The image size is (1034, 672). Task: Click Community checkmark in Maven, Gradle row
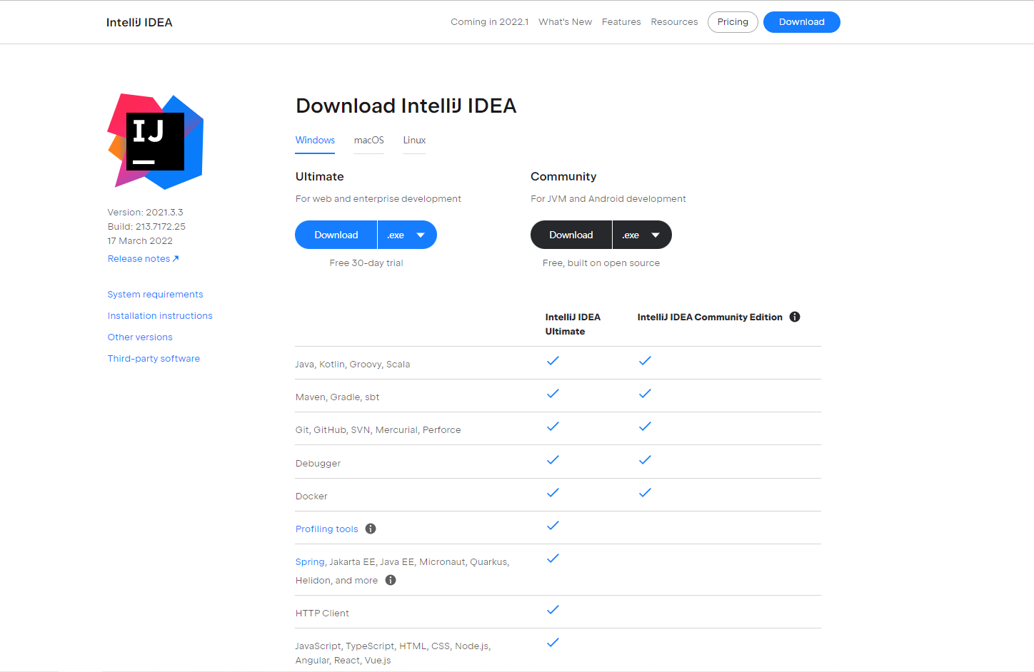point(645,394)
